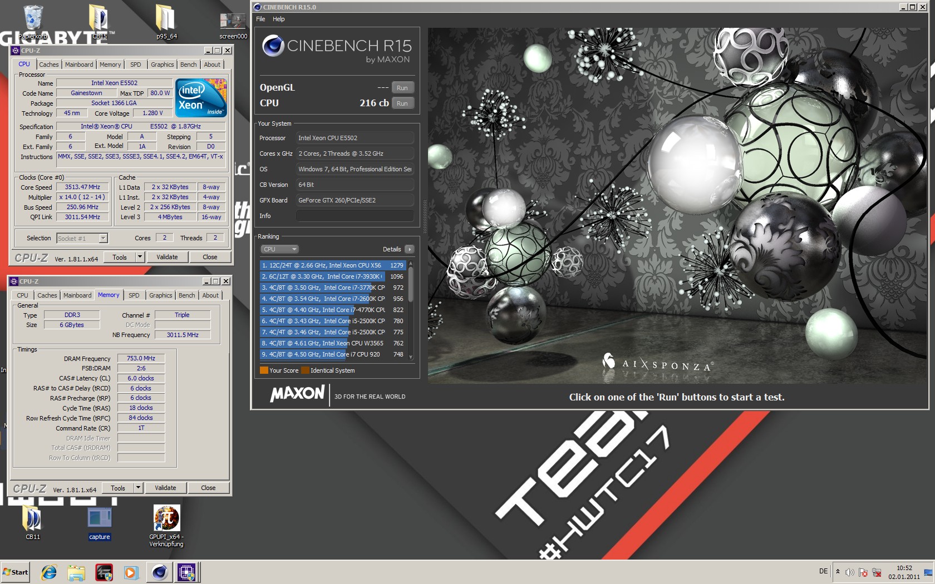This screenshot has height=584, width=935.
Task: Click the action center flag icon
Action: (x=863, y=572)
